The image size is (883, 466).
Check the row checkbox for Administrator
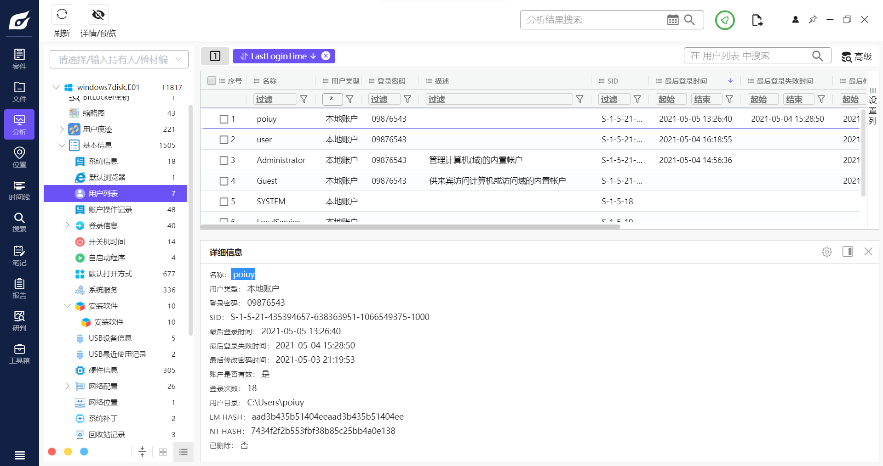click(224, 160)
